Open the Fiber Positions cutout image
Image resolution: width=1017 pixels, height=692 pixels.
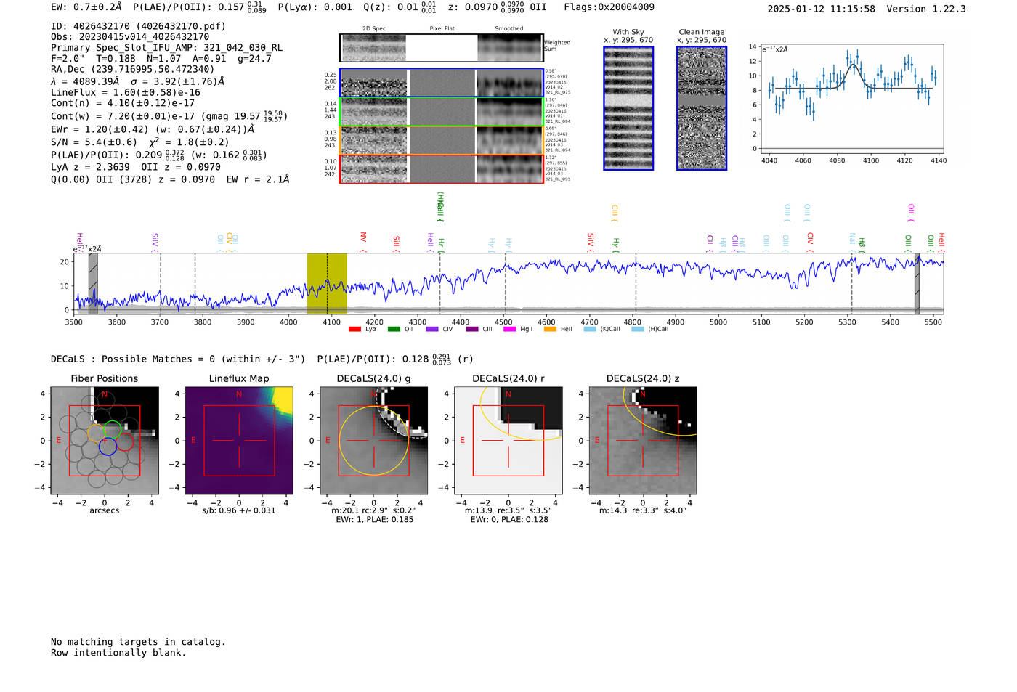click(x=105, y=441)
